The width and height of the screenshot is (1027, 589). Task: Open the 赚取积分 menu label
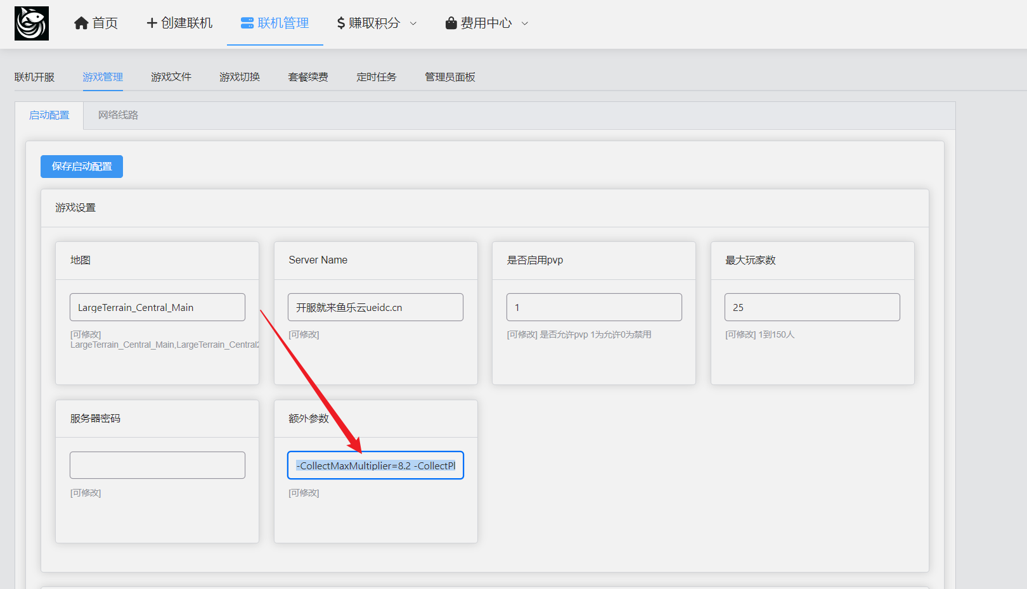(x=375, y=23)
